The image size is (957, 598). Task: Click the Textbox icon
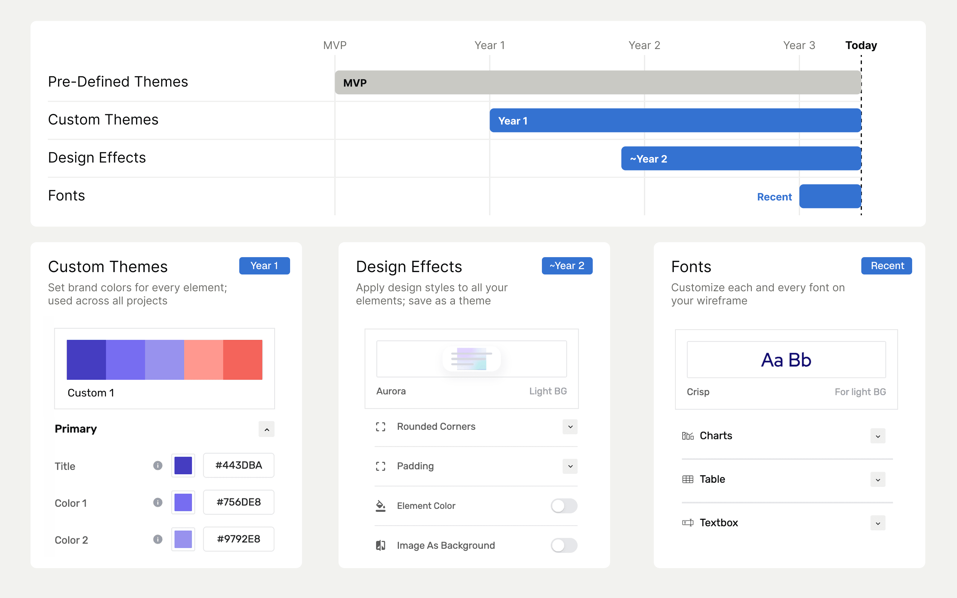tap(688, 523)
